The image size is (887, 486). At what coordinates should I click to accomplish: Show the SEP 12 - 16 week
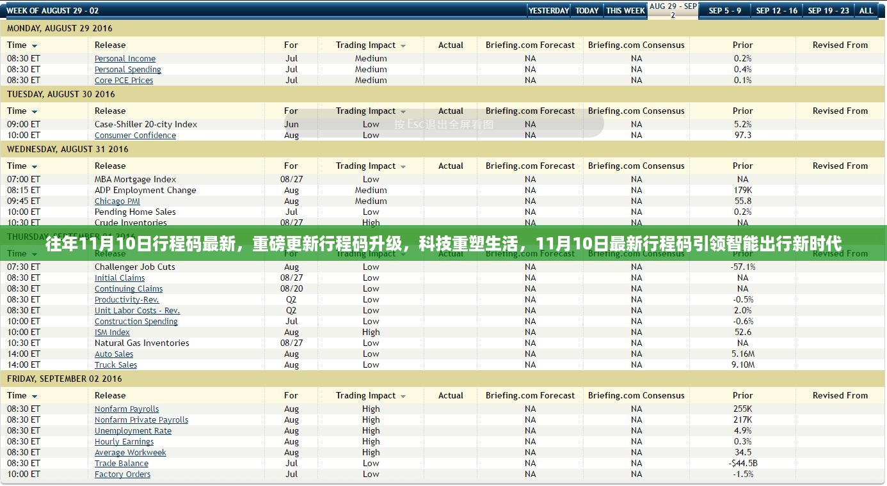click(x=776, y=10)
